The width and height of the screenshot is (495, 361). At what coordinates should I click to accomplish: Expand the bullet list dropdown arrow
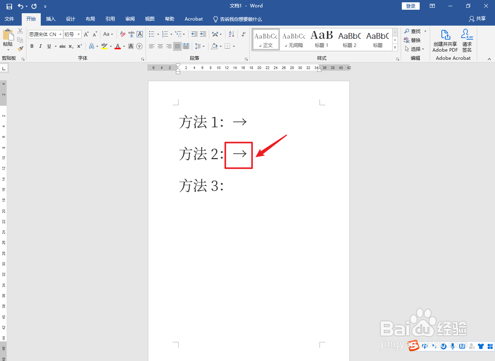coord(158,34)
